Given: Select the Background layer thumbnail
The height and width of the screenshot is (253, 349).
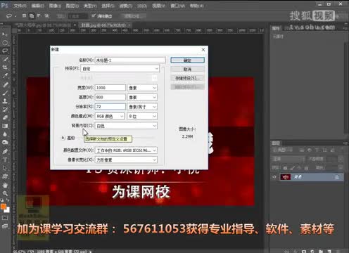Looking at the screenshot, I should 286,177.
